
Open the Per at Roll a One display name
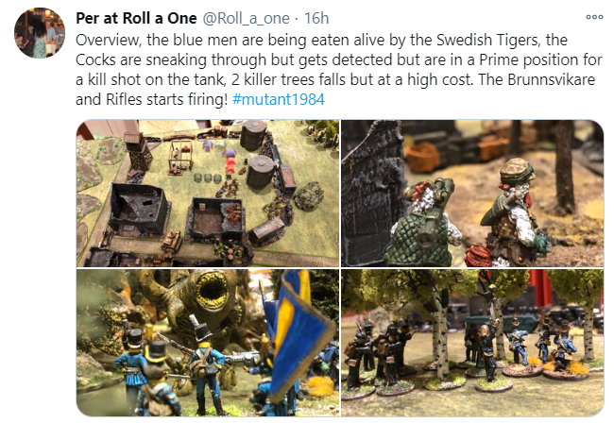pyautogui.click(x=136, y=18)
